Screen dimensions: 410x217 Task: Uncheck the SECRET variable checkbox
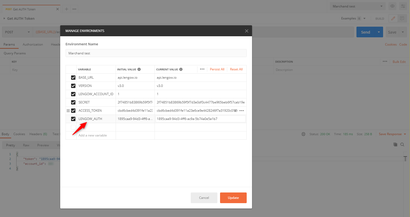pyautogui.click(x=73, y=102)
